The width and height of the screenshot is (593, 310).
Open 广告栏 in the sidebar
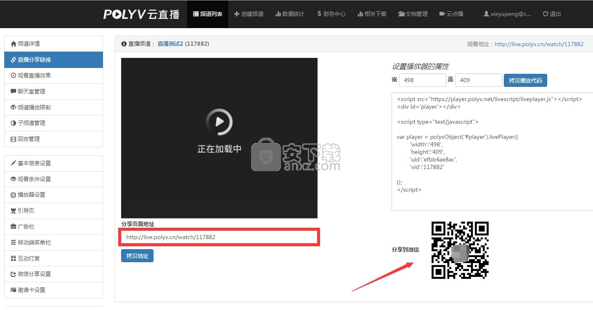pyautogui.click(x=53, y=227)
